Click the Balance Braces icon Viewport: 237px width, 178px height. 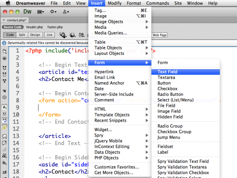coord(5,98)
